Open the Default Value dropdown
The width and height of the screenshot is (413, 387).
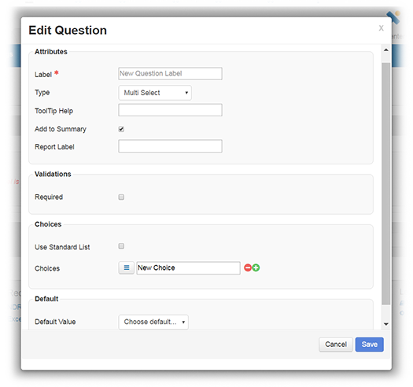tap(153, 322)
